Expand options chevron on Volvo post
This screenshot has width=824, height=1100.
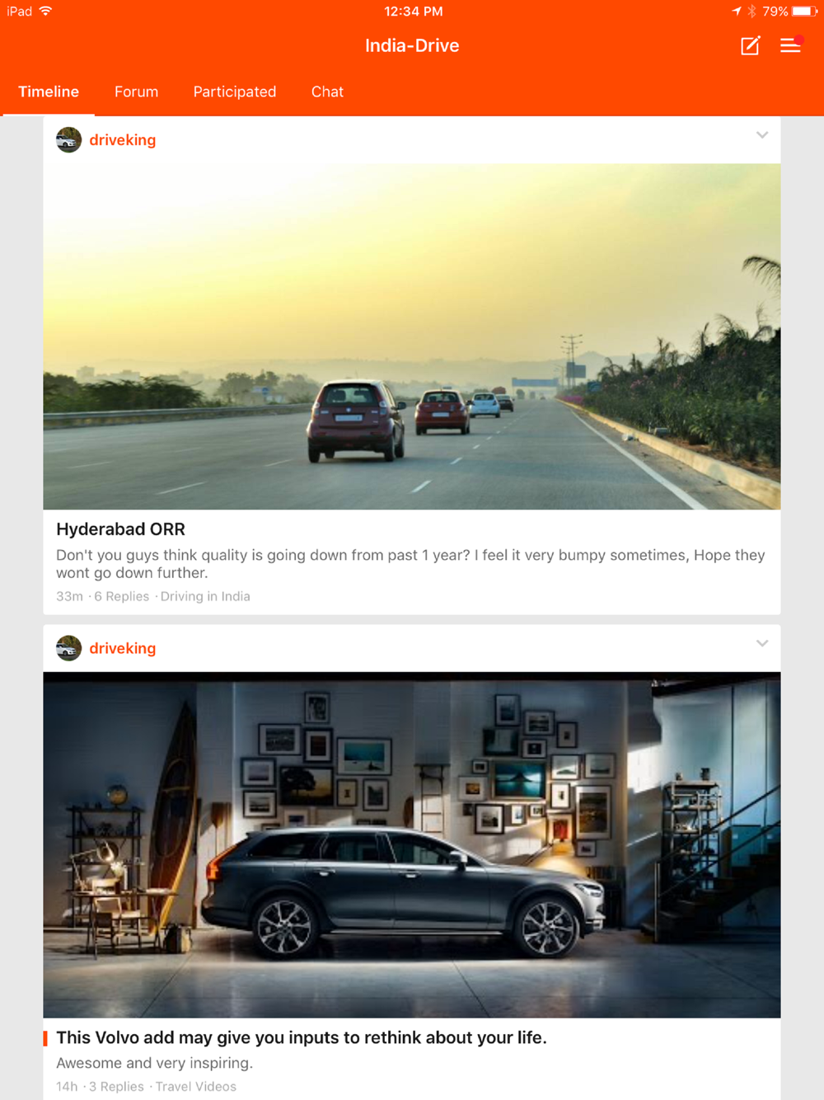click(762, 643)
